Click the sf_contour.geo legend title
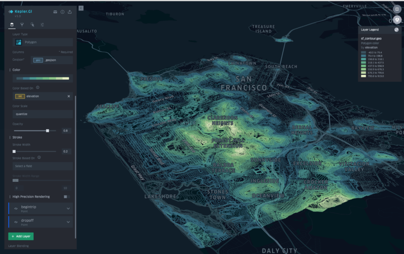 371,38
